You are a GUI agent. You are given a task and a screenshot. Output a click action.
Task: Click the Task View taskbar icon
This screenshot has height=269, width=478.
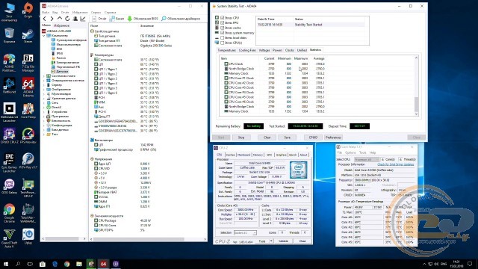coord(30,264)
